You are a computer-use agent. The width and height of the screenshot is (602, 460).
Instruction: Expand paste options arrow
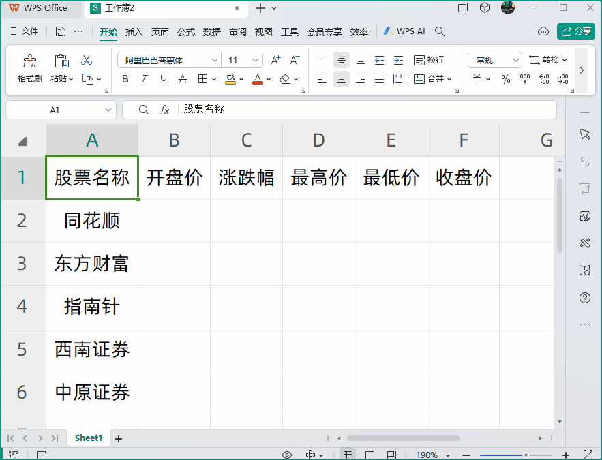pos(71,80)
